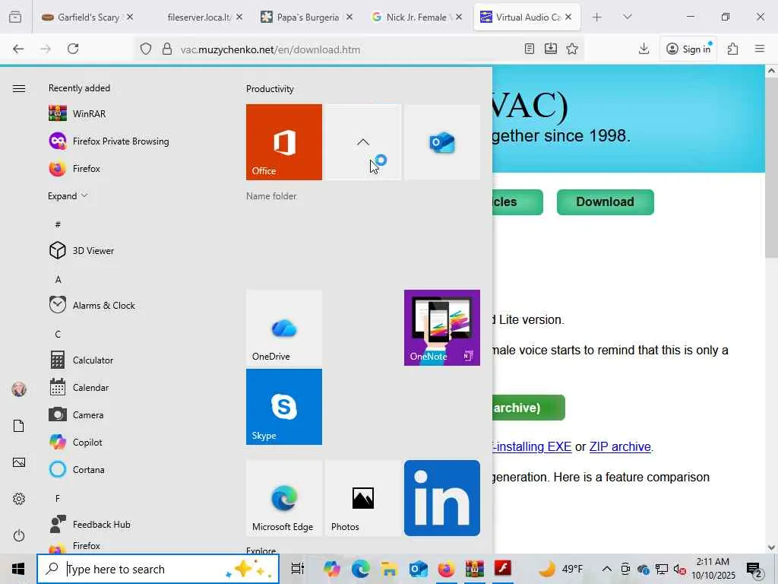Open the OneDrive tile
The width and height of the screenshot is (778, 584).
(x=284, y=328)
